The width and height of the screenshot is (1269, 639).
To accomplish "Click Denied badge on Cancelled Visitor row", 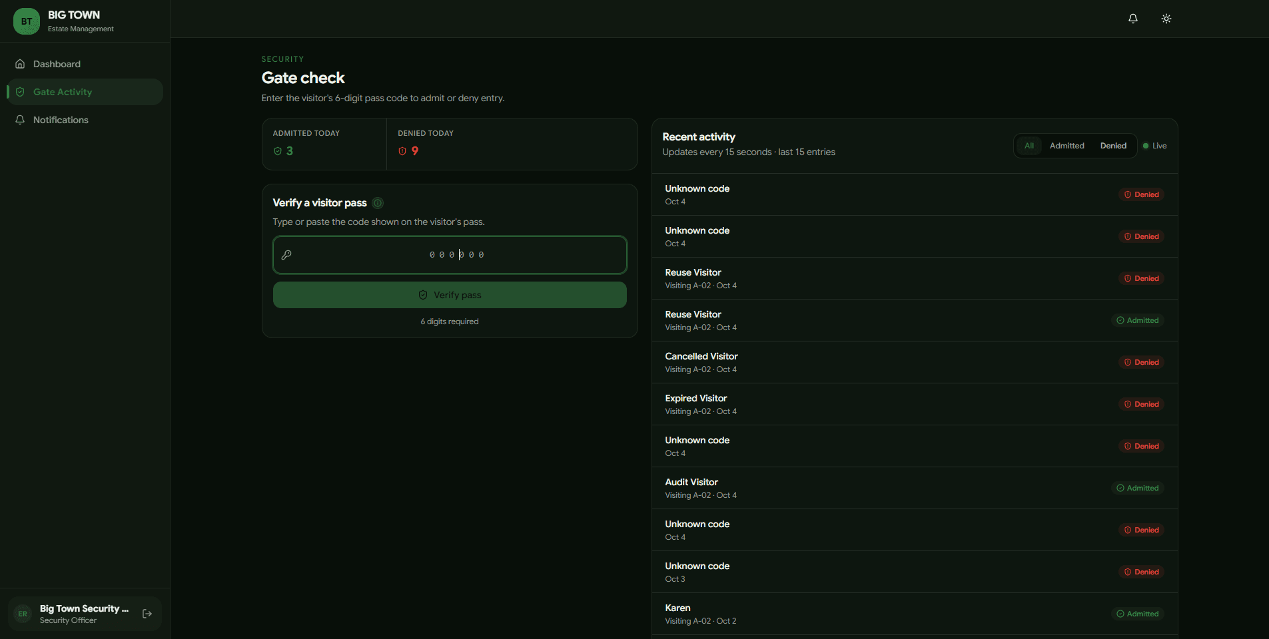I will [1141, 362].
